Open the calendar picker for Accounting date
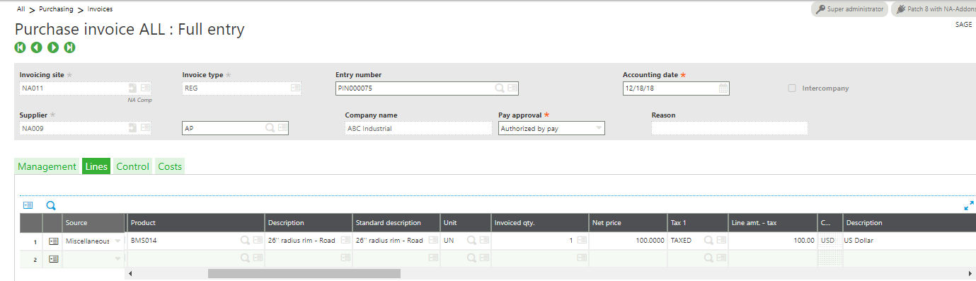Screen dimensions: 976x281 [723, 88]
